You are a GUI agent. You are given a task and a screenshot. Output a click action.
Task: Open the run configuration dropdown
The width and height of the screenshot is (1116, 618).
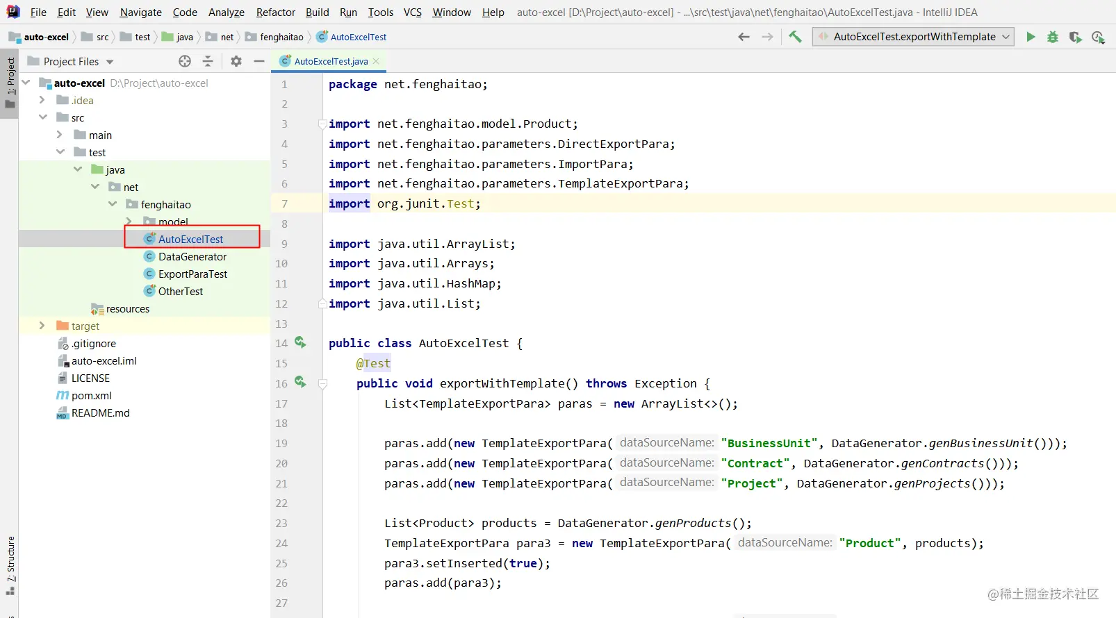pos(913,37)
